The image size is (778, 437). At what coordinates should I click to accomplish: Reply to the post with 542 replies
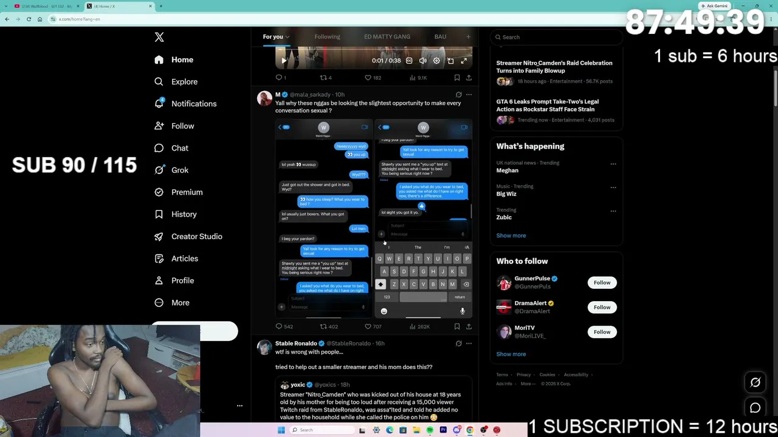click(x=284, y=327)
